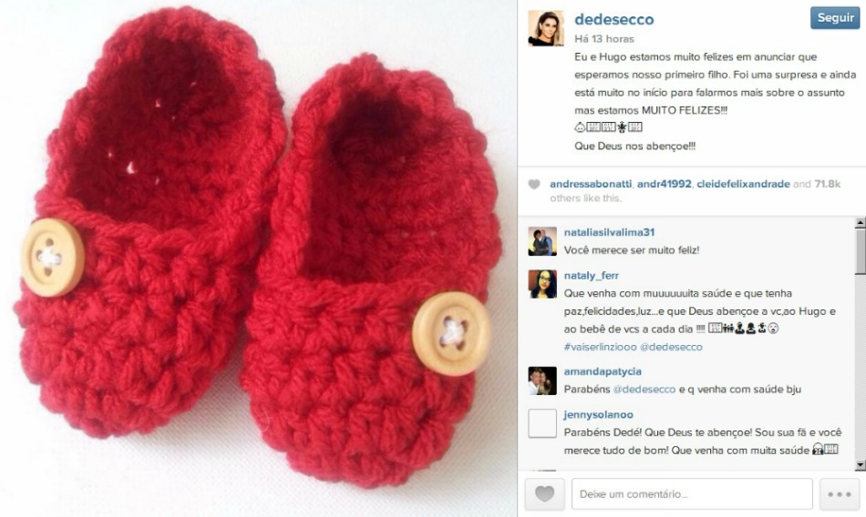Open nataliasilvalima31 avatar picture

pyautogui.click(x=542, y=241)
